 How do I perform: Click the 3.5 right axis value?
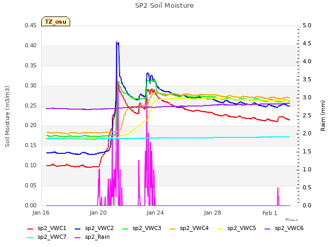(x=307, y=79)
